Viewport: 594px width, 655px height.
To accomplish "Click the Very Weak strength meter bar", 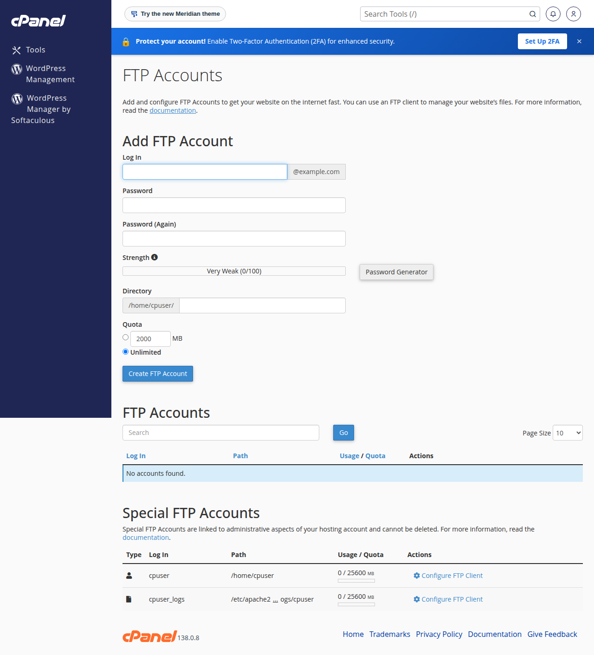I will pyautogui.click(x=234, y=271).
